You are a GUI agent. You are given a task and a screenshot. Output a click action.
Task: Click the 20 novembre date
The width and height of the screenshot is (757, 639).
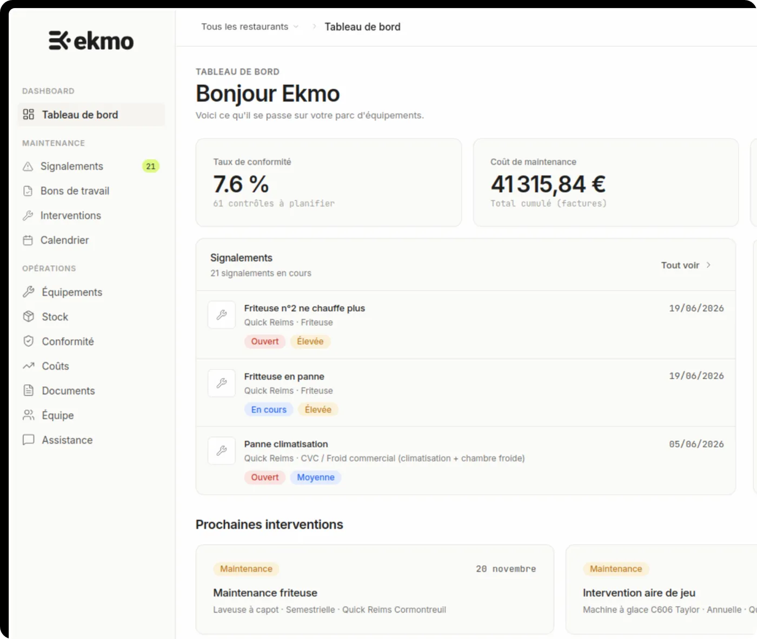(x=506, y=569)
